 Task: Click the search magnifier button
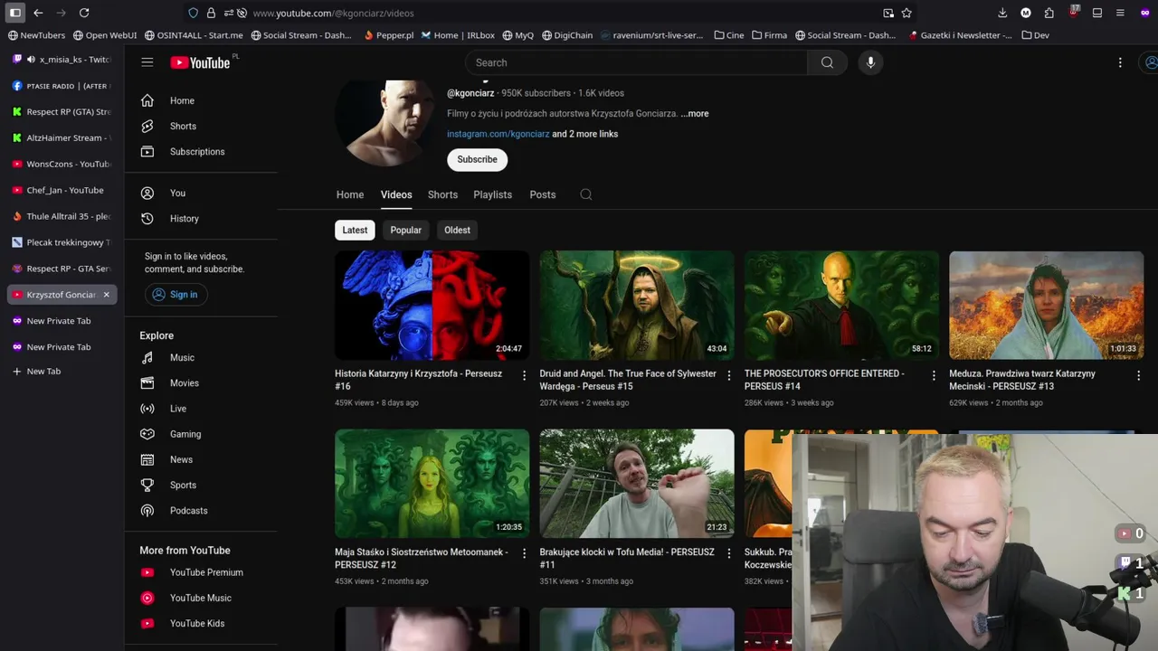tap(827, 62)
